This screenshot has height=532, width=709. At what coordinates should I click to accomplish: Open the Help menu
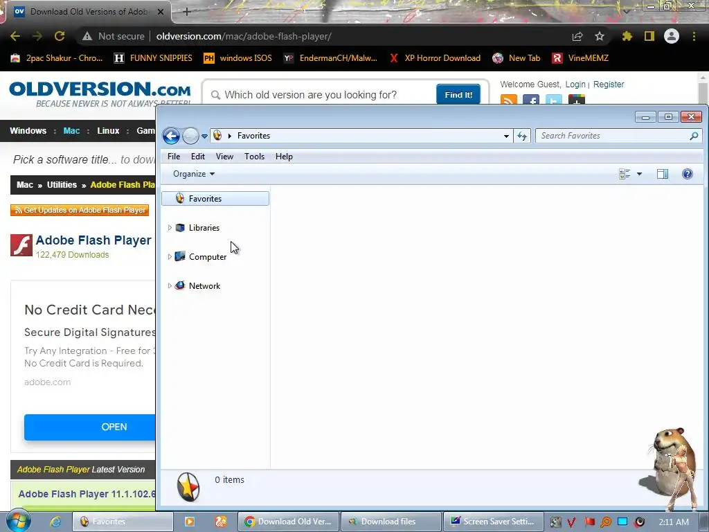coord(284,157)
